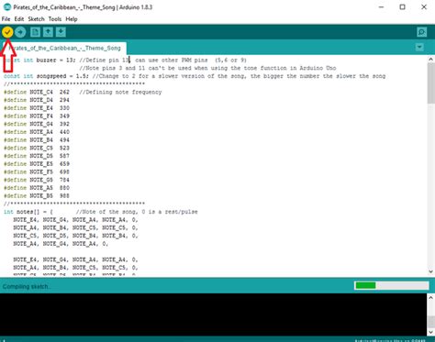This screenshot has height=342, width=435.
Task: Click the editor scrollbar up arrow
Action: point(431,60)
